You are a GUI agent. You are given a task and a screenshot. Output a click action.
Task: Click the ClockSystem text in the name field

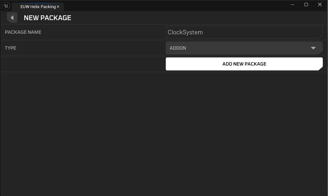(185, 32)
